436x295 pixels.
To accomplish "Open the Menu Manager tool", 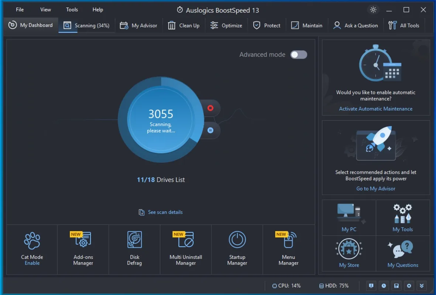I will click(288, 249).
